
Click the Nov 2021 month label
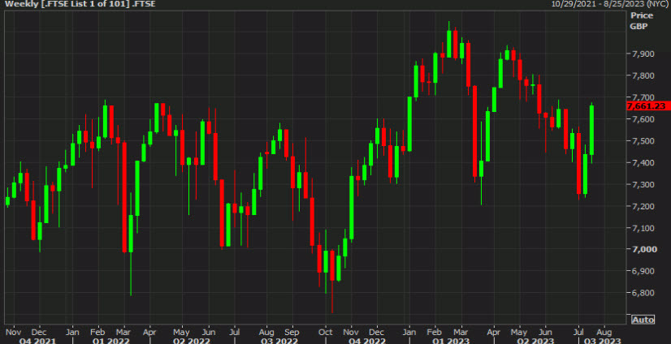13,332
